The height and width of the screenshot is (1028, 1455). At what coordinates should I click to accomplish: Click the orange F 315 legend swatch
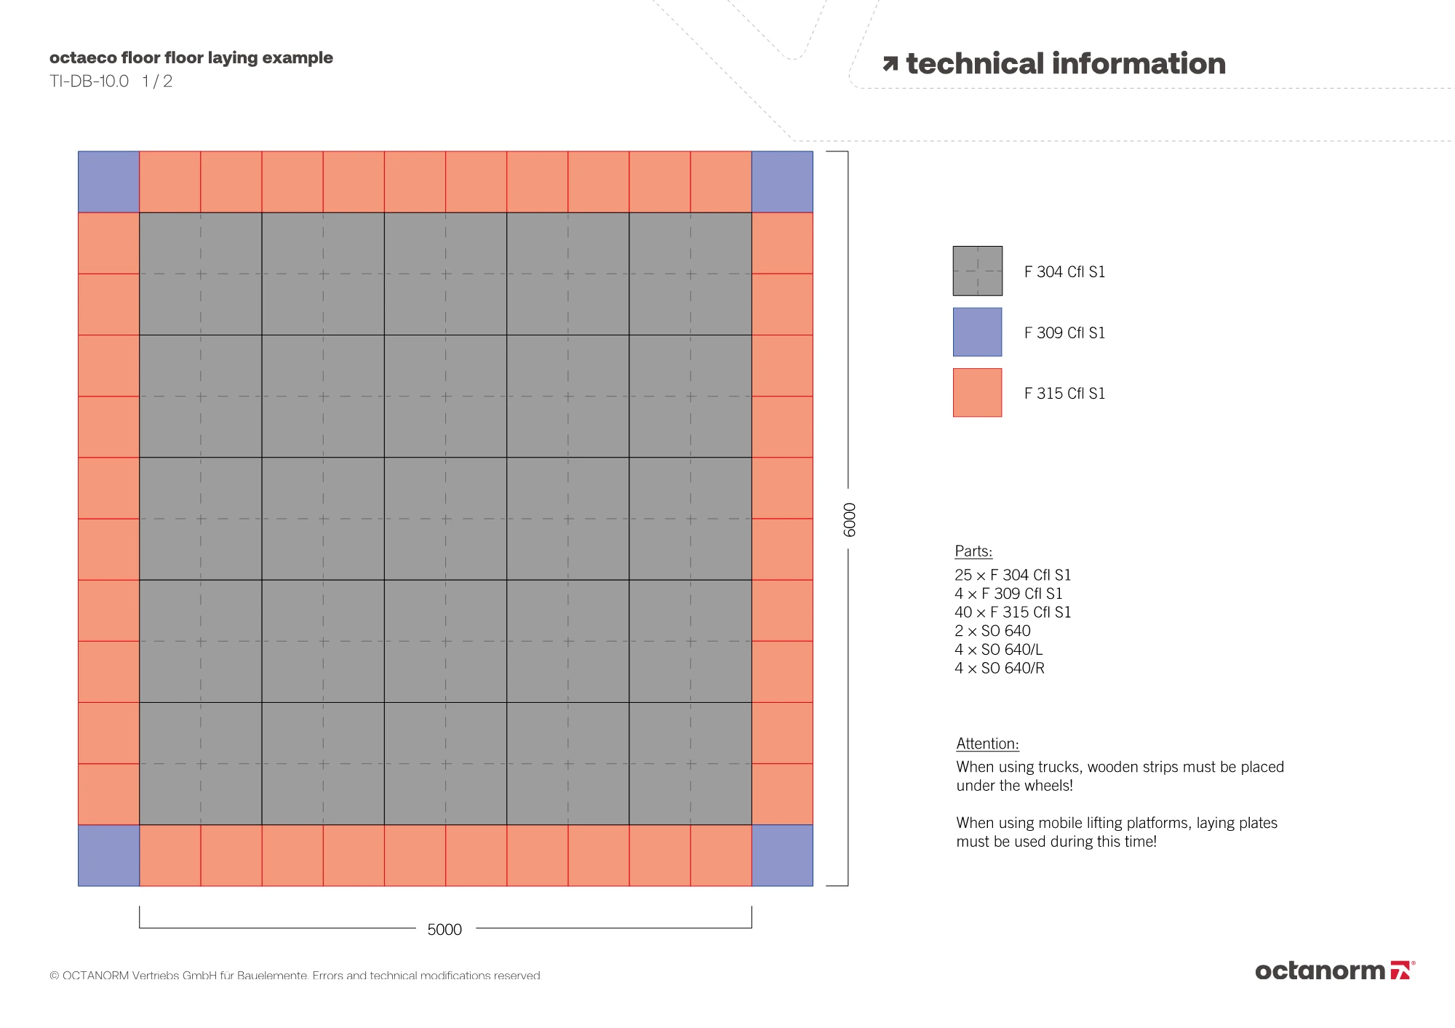click(977, 393)
